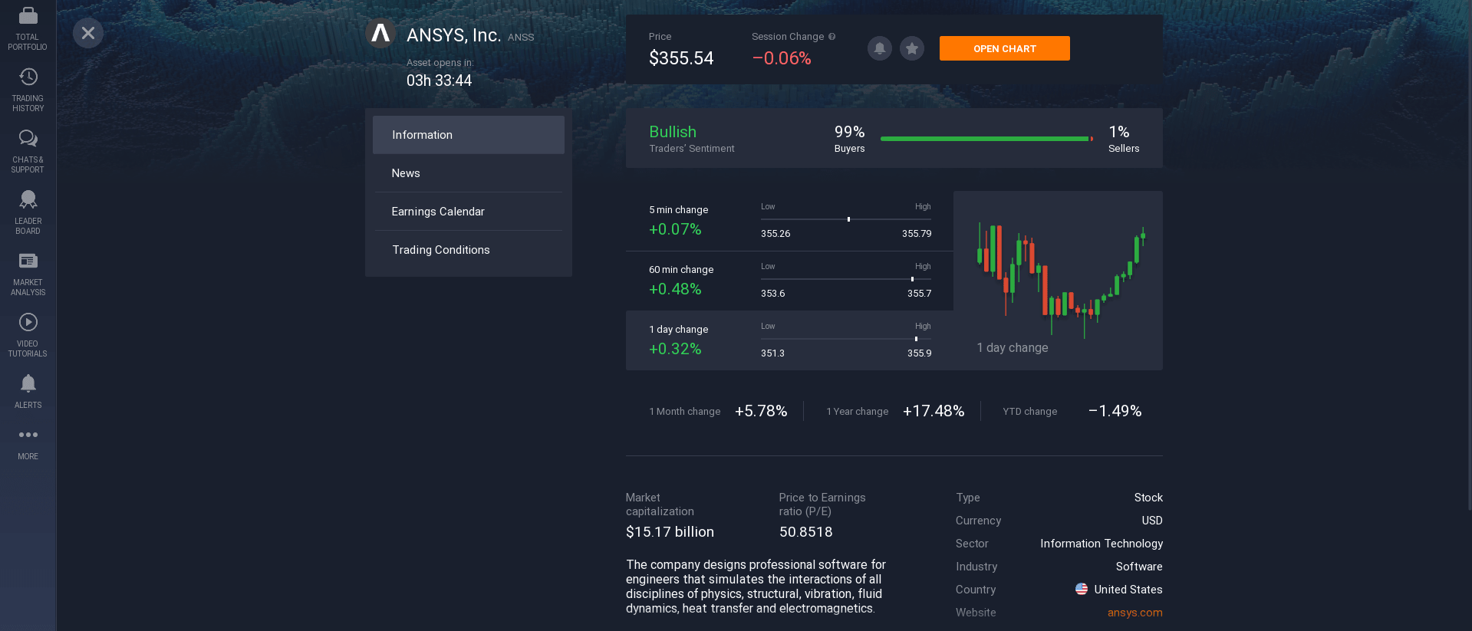Open Total Portfolio briefcase icon
The width and height of the screenshot is (1472, 631).
point(28,15)
